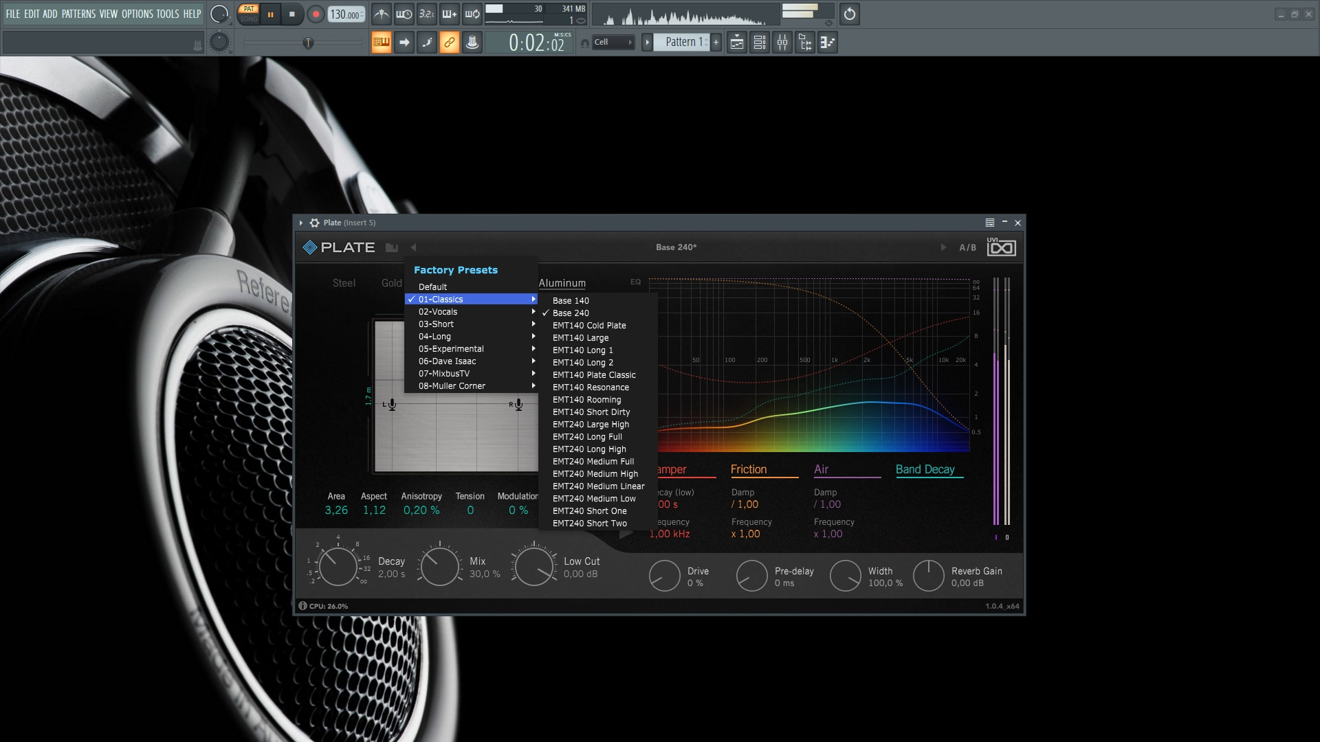Screen dimensions: 1320x742
Task: Expand the 04-Long preset submenu
Action: 472,337
